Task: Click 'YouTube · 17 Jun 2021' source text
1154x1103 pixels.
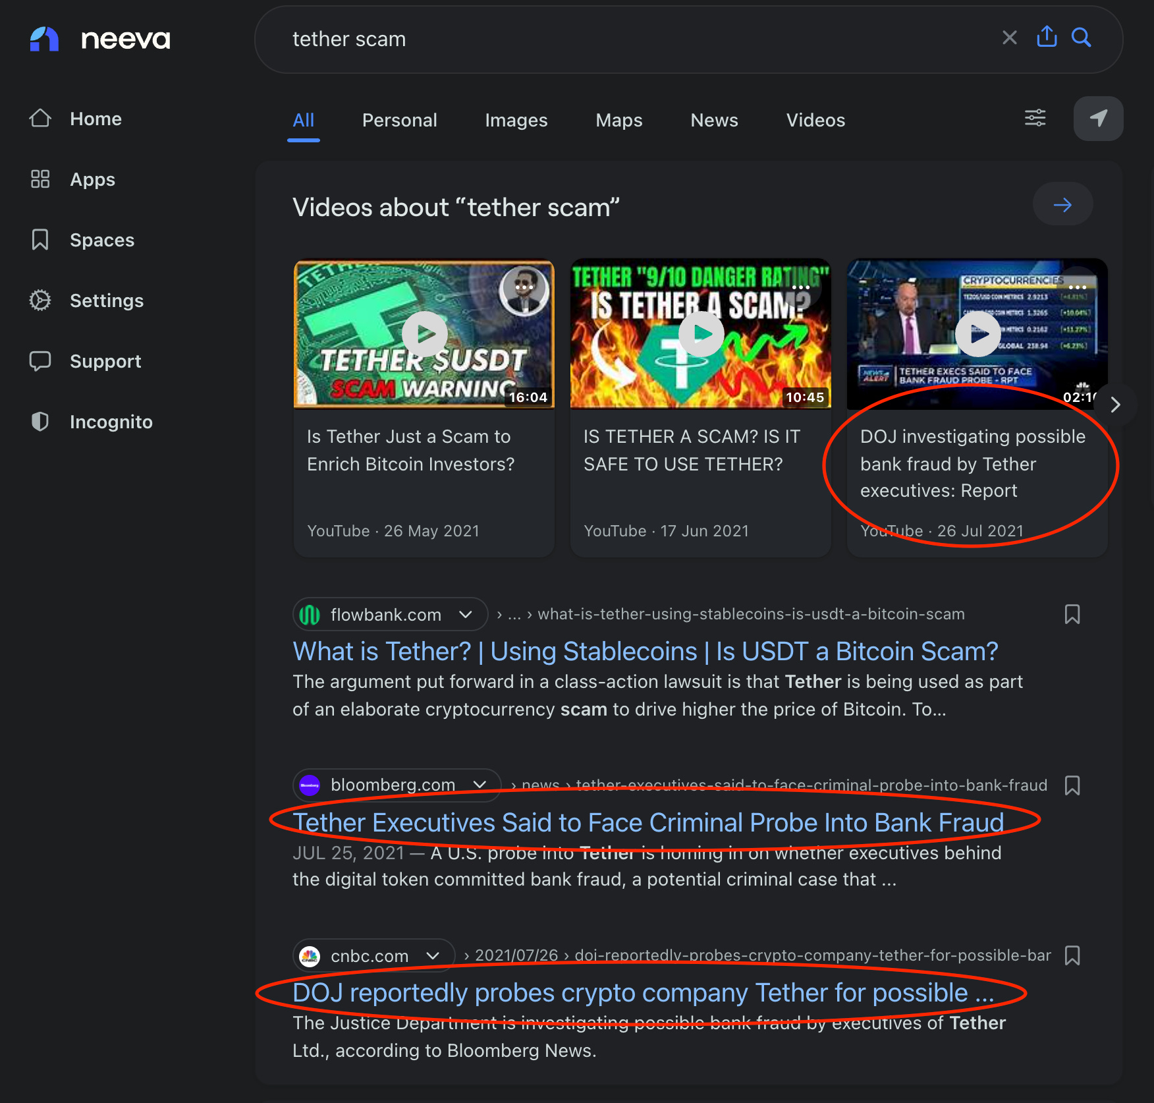Action: pos(666,531)
